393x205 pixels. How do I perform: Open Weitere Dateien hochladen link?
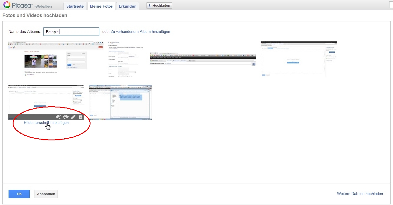(x=360, y=194)
